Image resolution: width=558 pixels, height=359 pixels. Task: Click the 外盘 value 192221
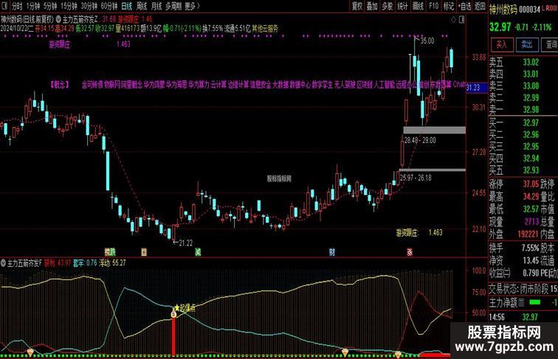tap(528, 234)
